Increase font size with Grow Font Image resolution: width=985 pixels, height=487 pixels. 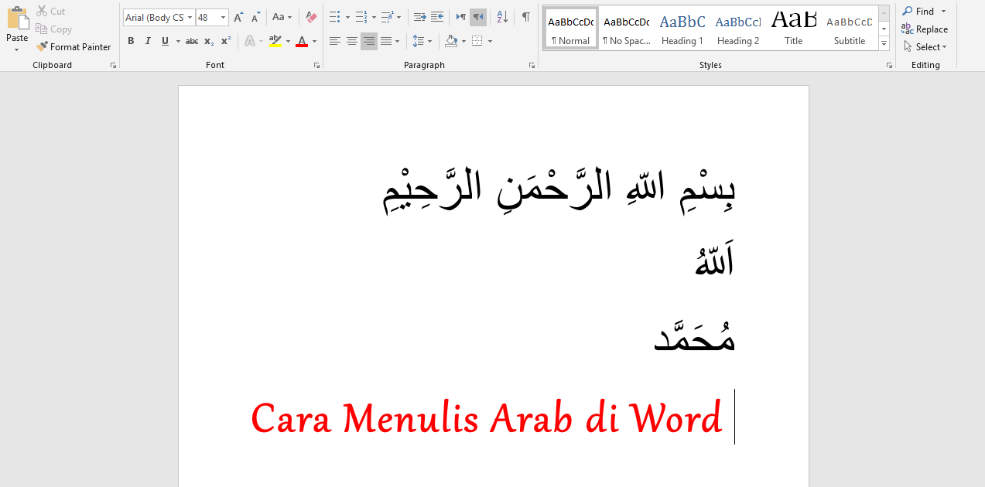click(238, 17)
